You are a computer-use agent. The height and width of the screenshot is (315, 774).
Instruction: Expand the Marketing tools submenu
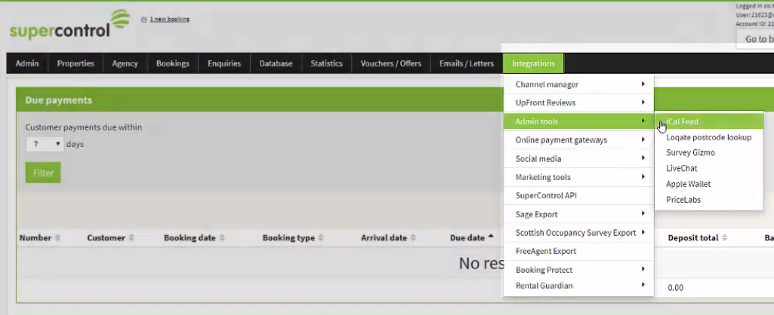[578, 177]
